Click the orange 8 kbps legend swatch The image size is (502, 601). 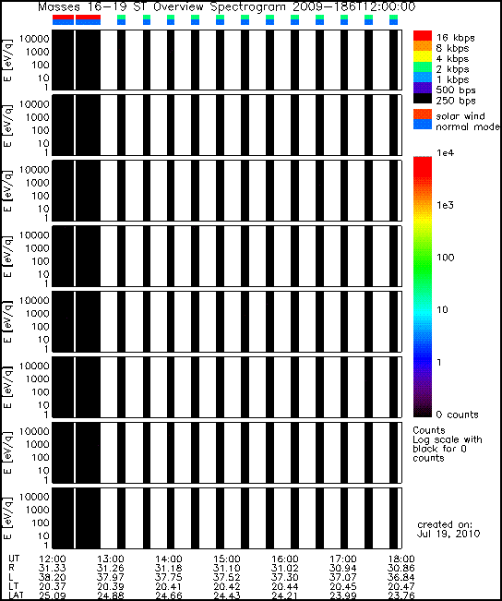(423, 46)
